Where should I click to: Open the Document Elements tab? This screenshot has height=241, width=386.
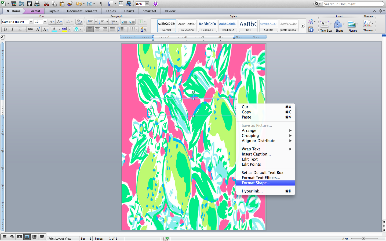[82, 11]
